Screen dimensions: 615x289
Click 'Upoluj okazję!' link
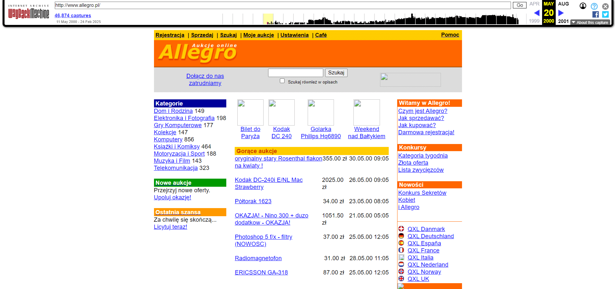click(x=172, y=197)
